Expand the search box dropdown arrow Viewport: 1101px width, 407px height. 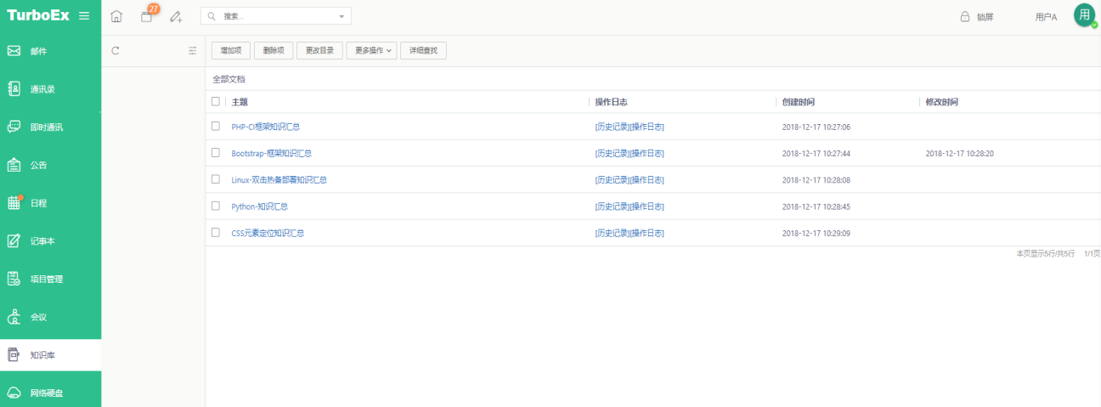[x=342, y=16]
